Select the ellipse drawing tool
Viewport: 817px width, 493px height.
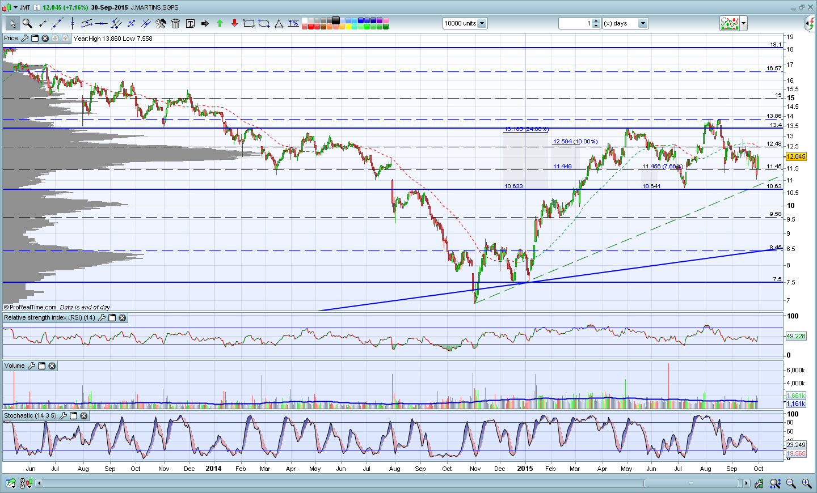(264, 23)
